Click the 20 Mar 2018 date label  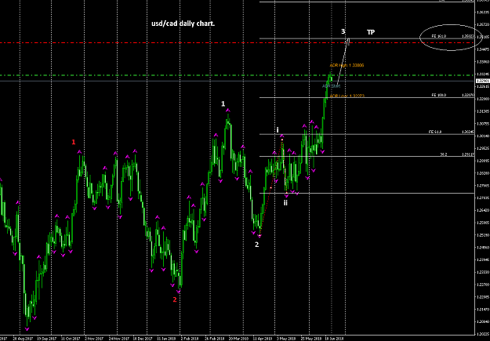238,338
